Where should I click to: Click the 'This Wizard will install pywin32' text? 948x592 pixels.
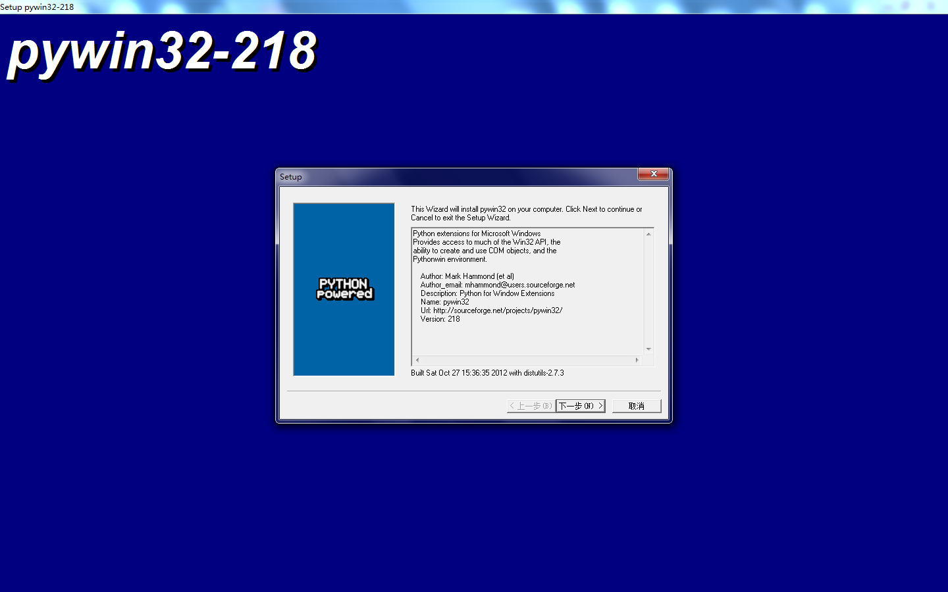tap(527, 213)
